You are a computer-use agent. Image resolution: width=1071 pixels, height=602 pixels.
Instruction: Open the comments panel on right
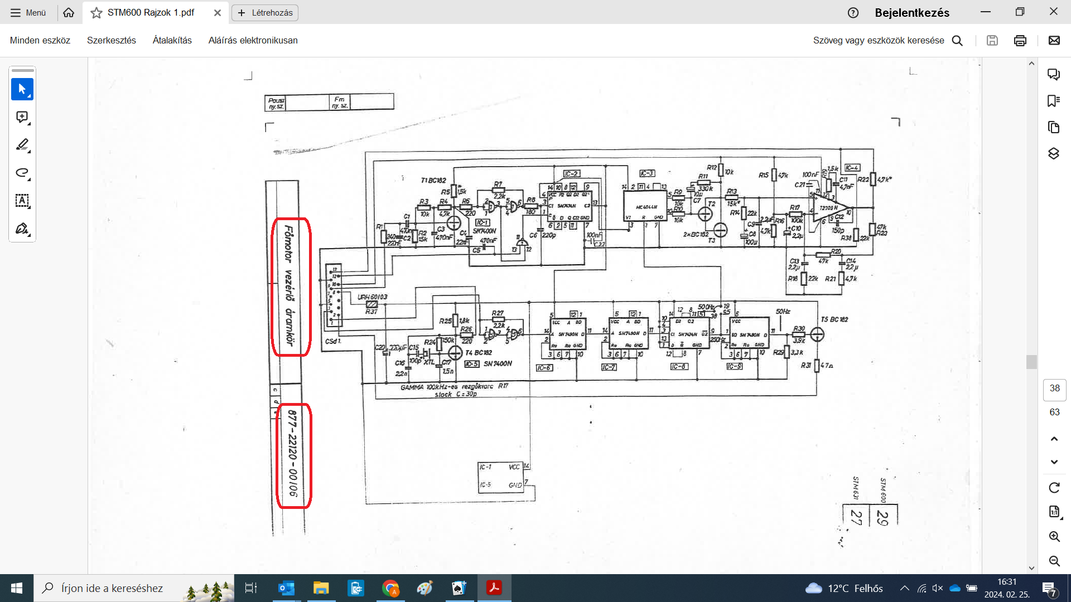[x=1054, y=74]
